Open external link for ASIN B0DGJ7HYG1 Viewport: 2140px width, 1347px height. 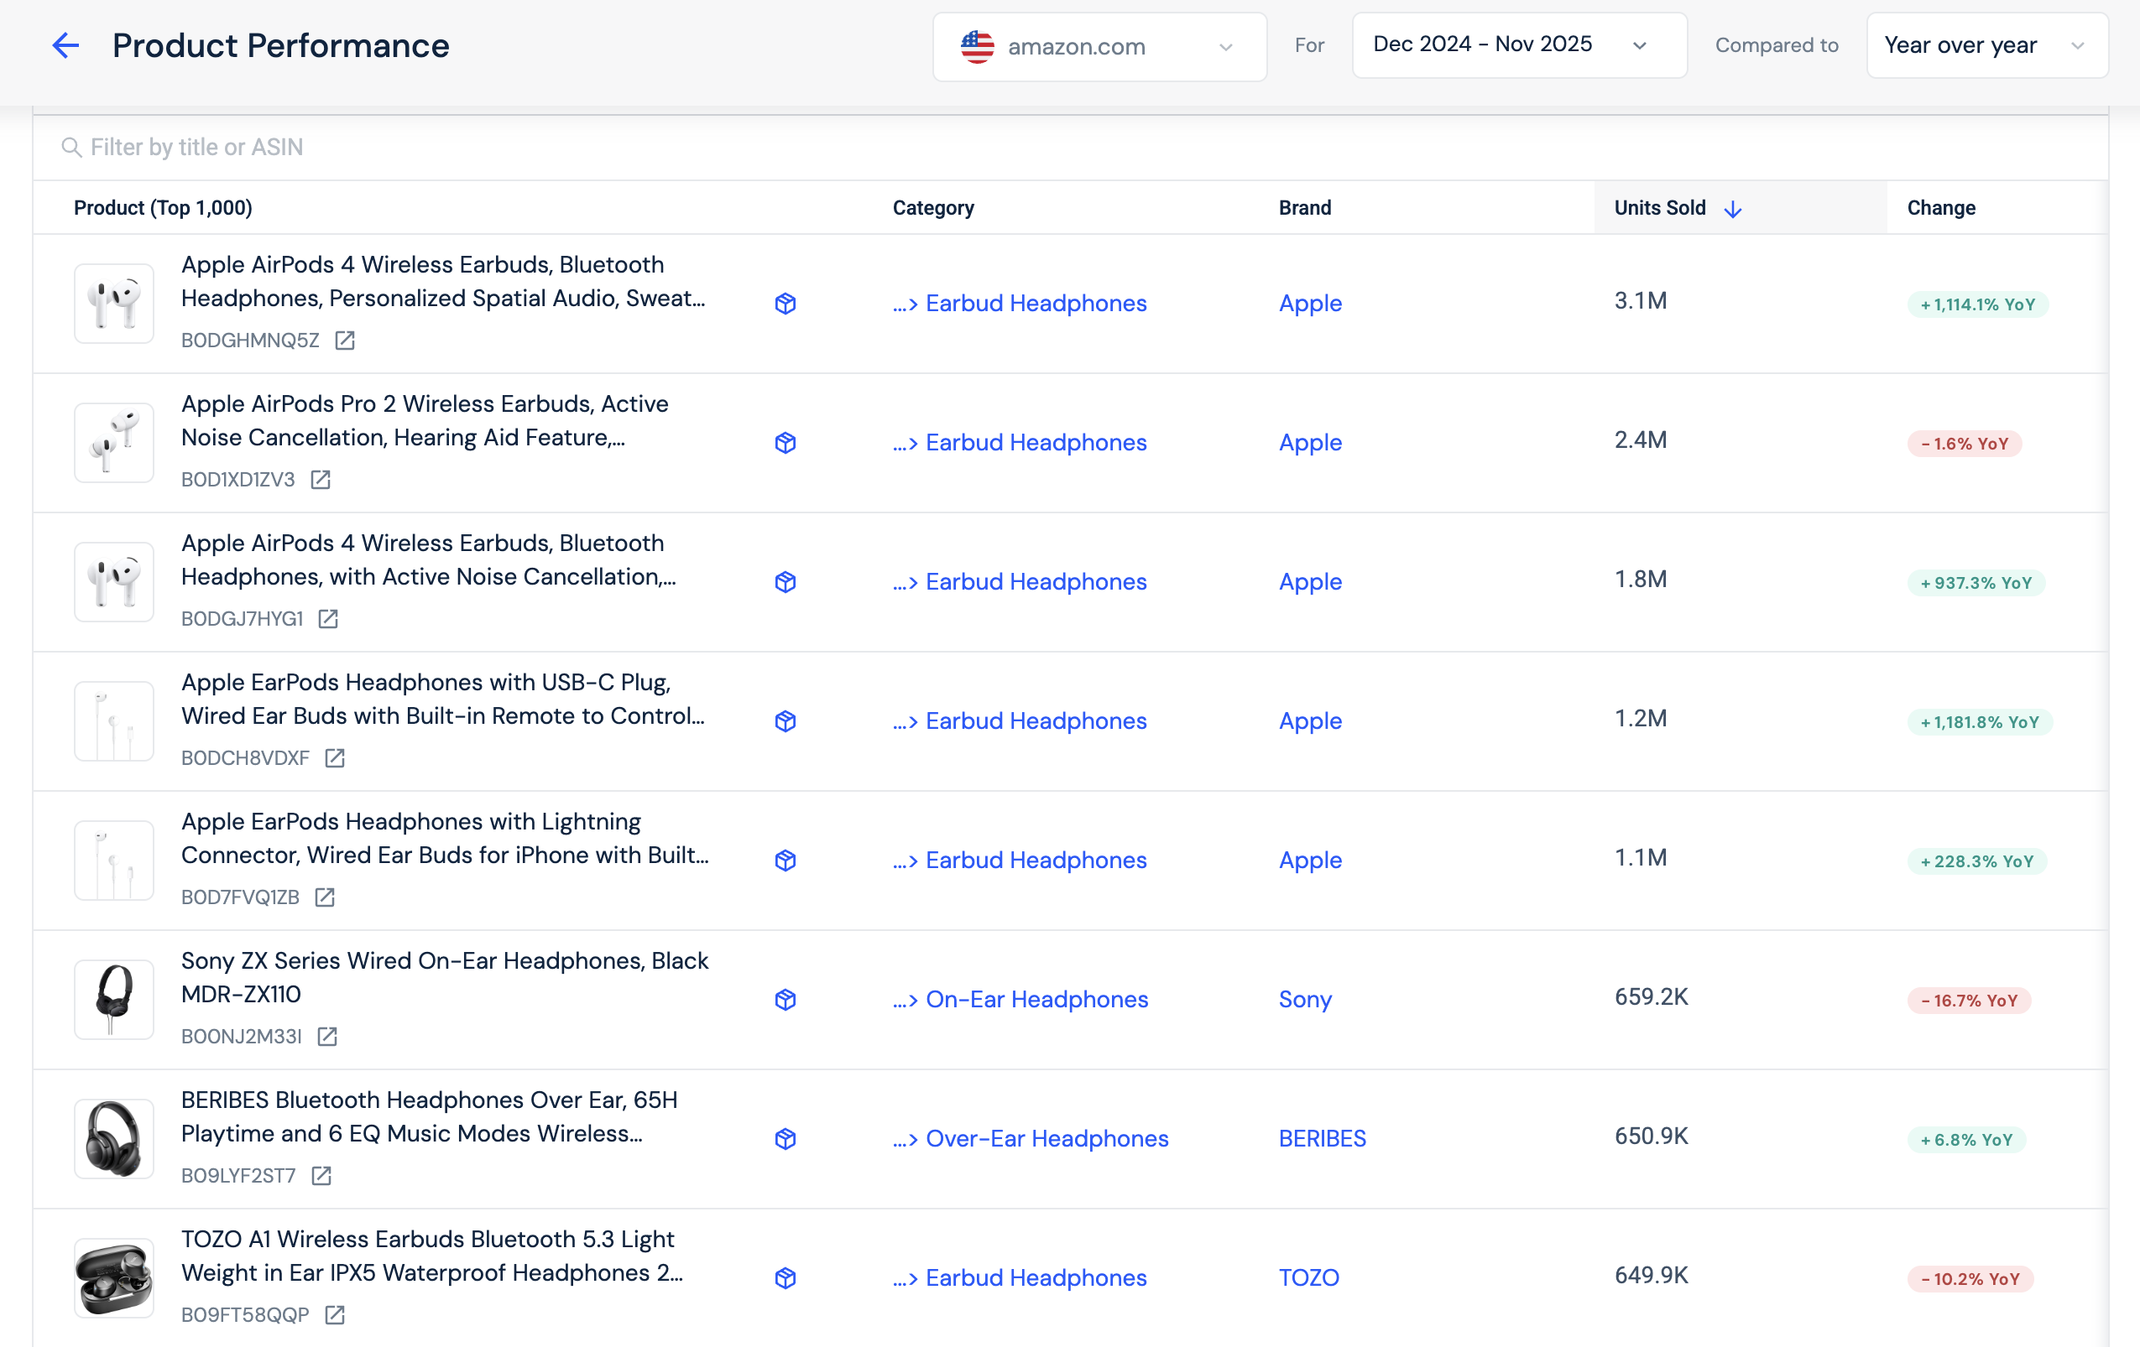[328, 619]
